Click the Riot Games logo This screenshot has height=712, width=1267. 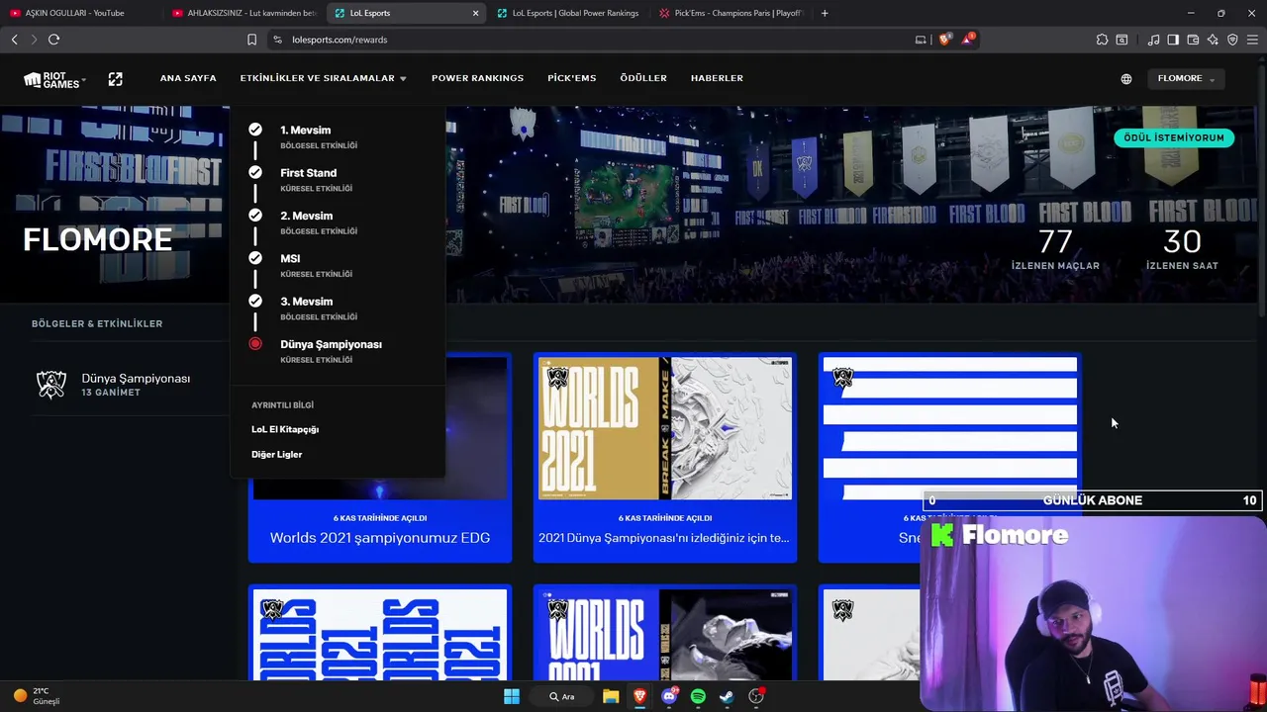click(x=53, y=79)
